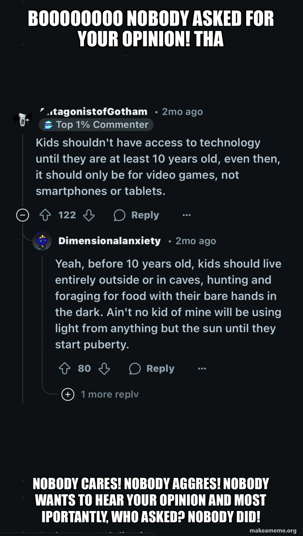The image size is (303, 536).
Task: Reply to the AntagonistofGotham comment
Action: [x=136, y=216]
